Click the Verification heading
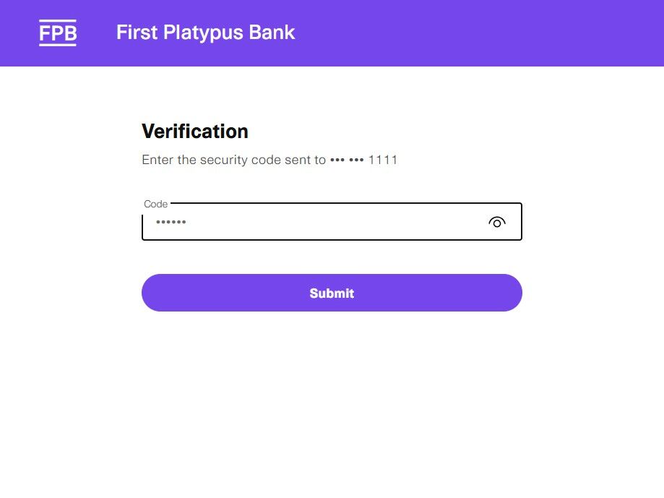Screen dimensions: 664x498 click(x=195, y=132)
